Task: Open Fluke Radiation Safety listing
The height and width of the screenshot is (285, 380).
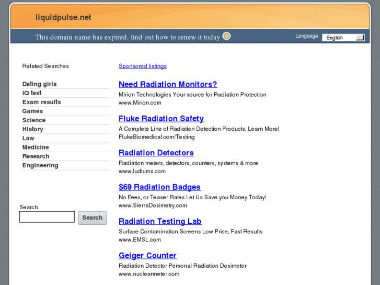Action: tap(161, 118)
